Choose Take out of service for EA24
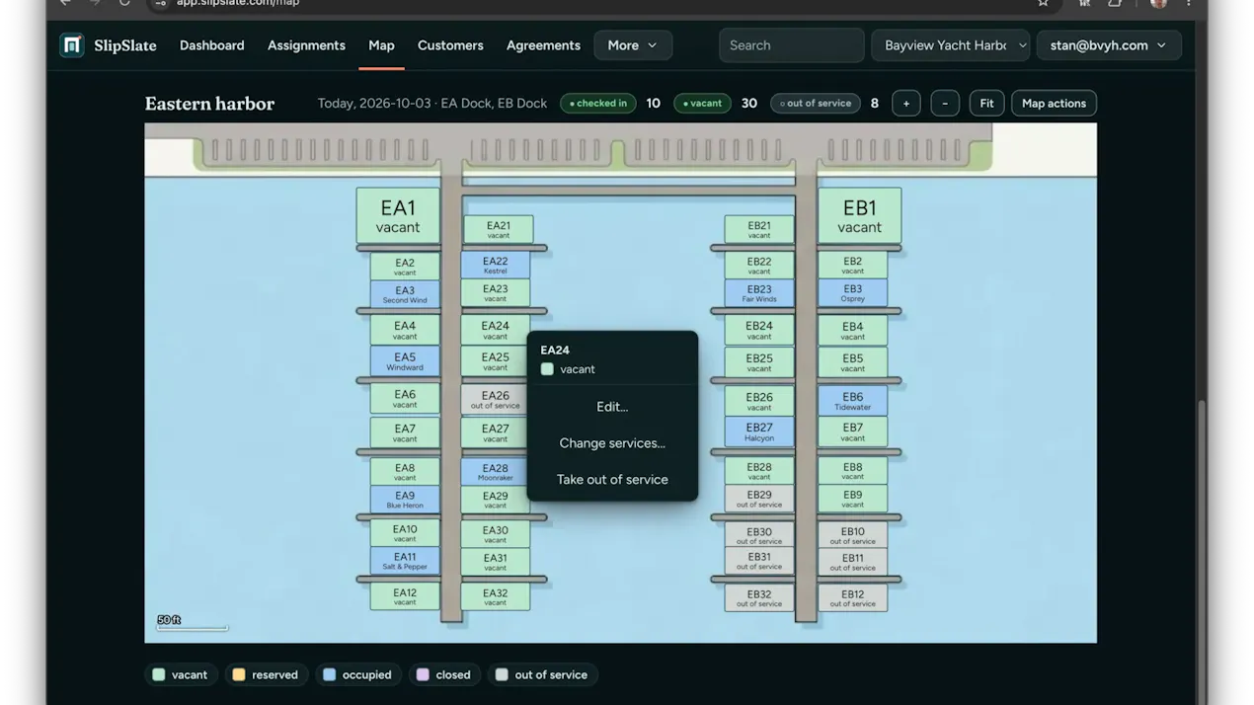The width and height of the screenshot is (1254, 705). (612, 480)
